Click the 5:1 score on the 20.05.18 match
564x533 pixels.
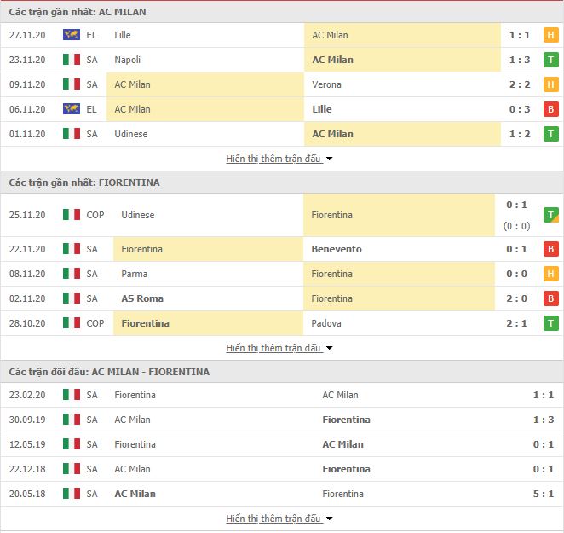tap(544, 494)
